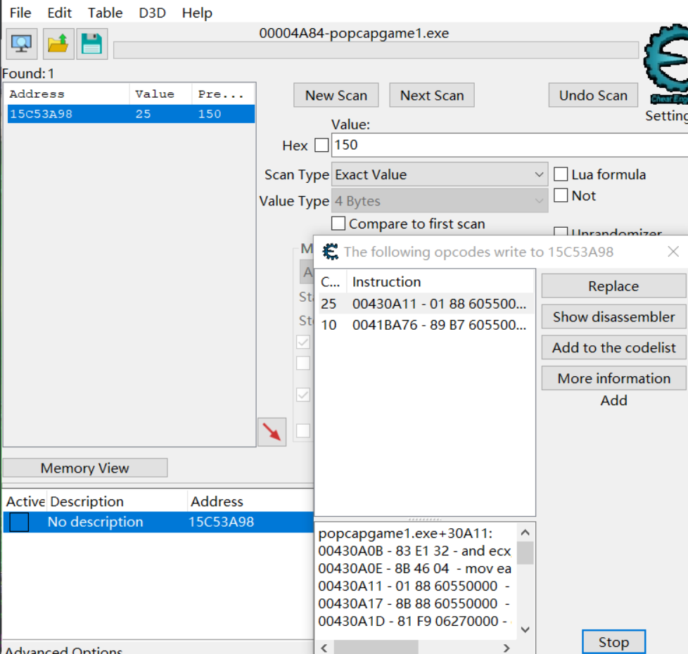Click the value 25 cell in found list
The image size is (688, 654).
point(143,114)
